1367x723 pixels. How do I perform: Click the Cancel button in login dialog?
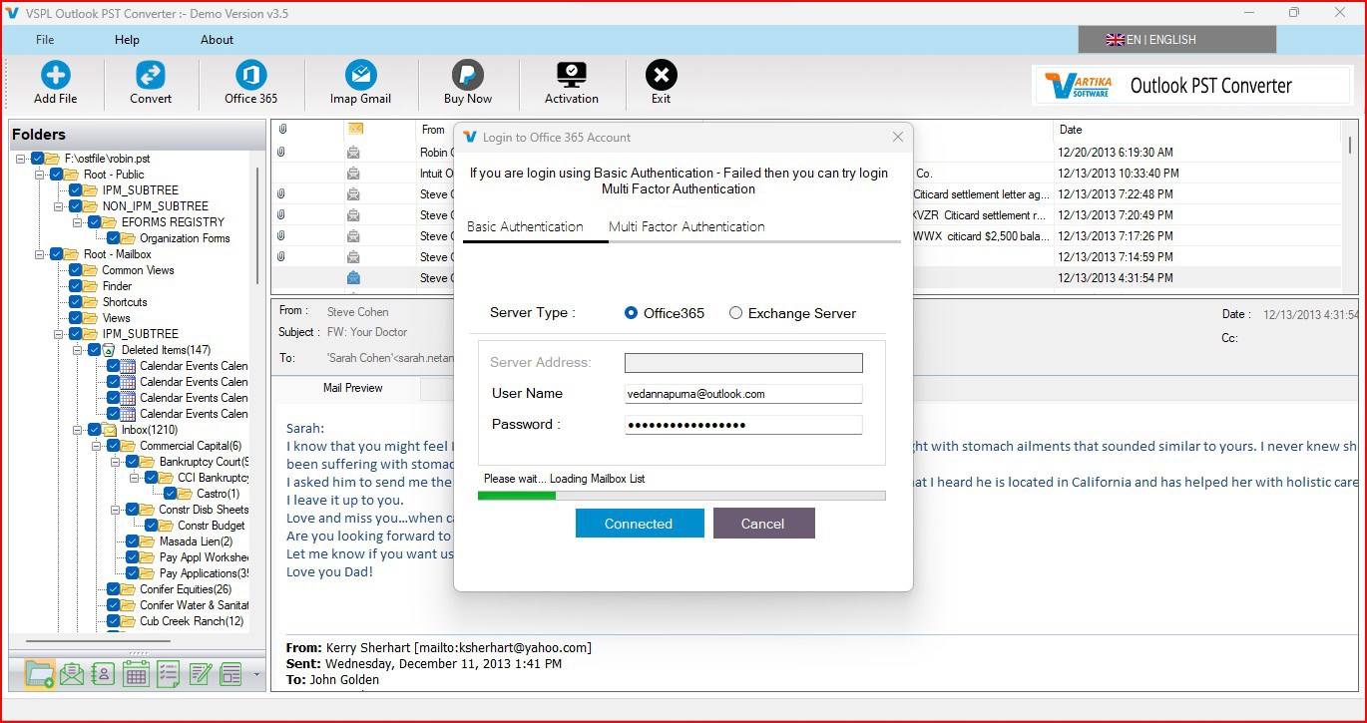pos(763,524)
